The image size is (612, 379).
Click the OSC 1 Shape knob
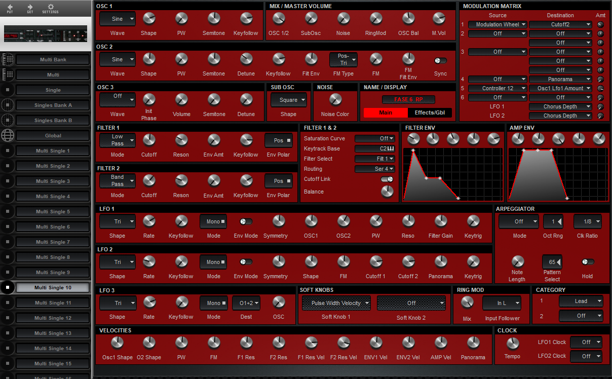(x=149, y=19)
